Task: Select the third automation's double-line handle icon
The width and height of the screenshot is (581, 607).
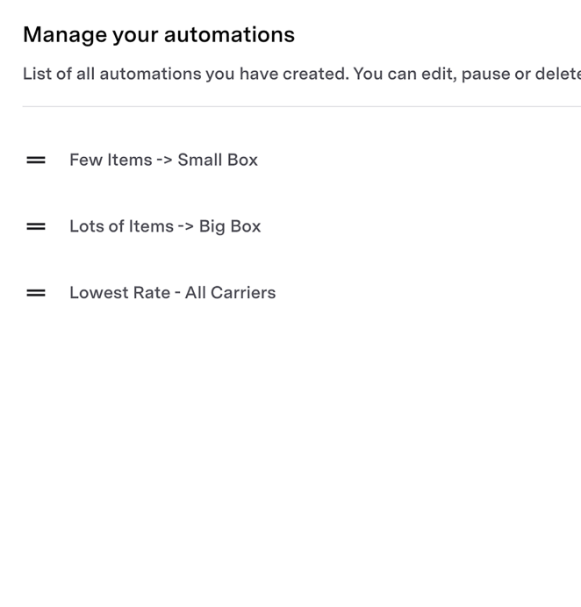Action: [x=36, y=293]
